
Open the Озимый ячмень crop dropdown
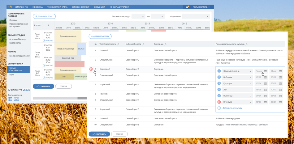(x=237, y=71)
